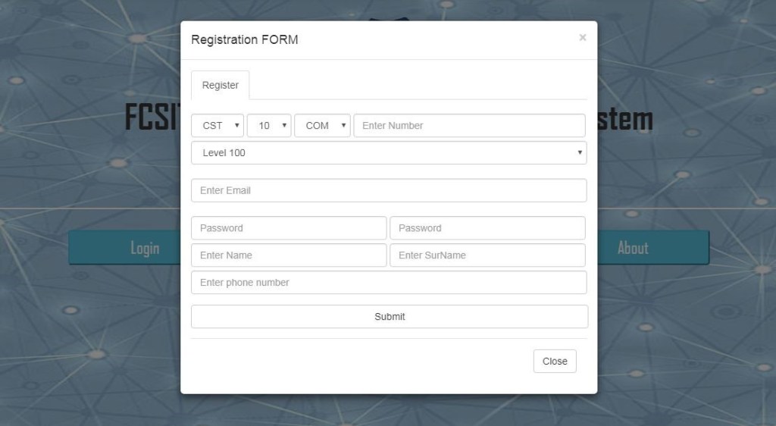
Task: Select the About menu item
Action: click(633, 248)
